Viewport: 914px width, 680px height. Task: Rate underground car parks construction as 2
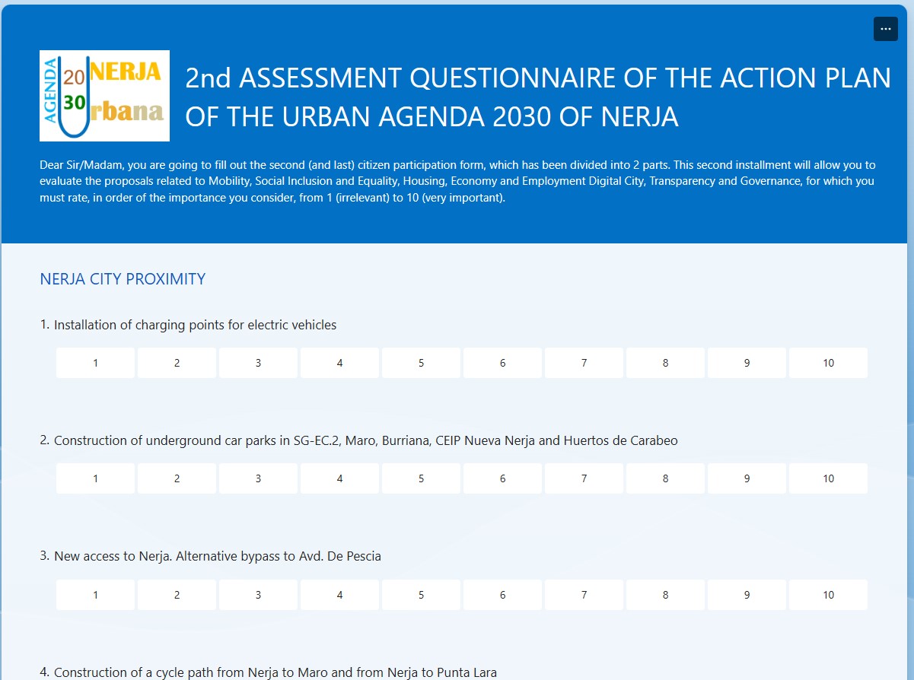pyautogui.click(x=177, y=478)
